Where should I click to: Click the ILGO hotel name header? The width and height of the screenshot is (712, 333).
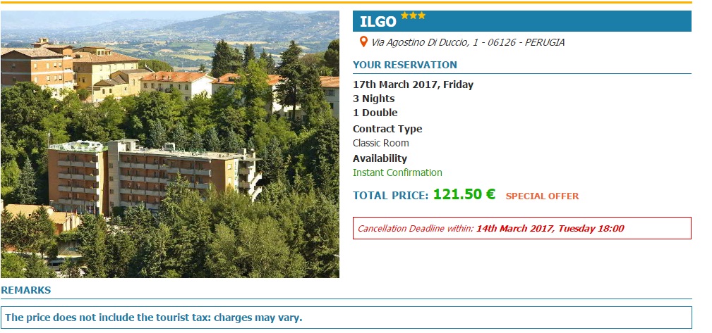point(378,21)
